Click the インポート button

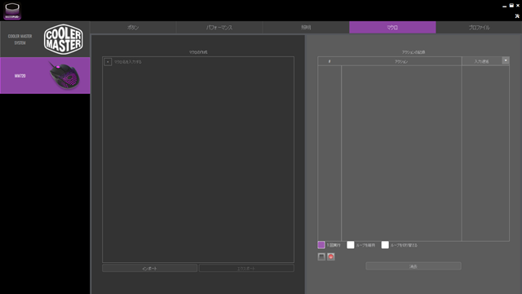(x=149, y=268)
